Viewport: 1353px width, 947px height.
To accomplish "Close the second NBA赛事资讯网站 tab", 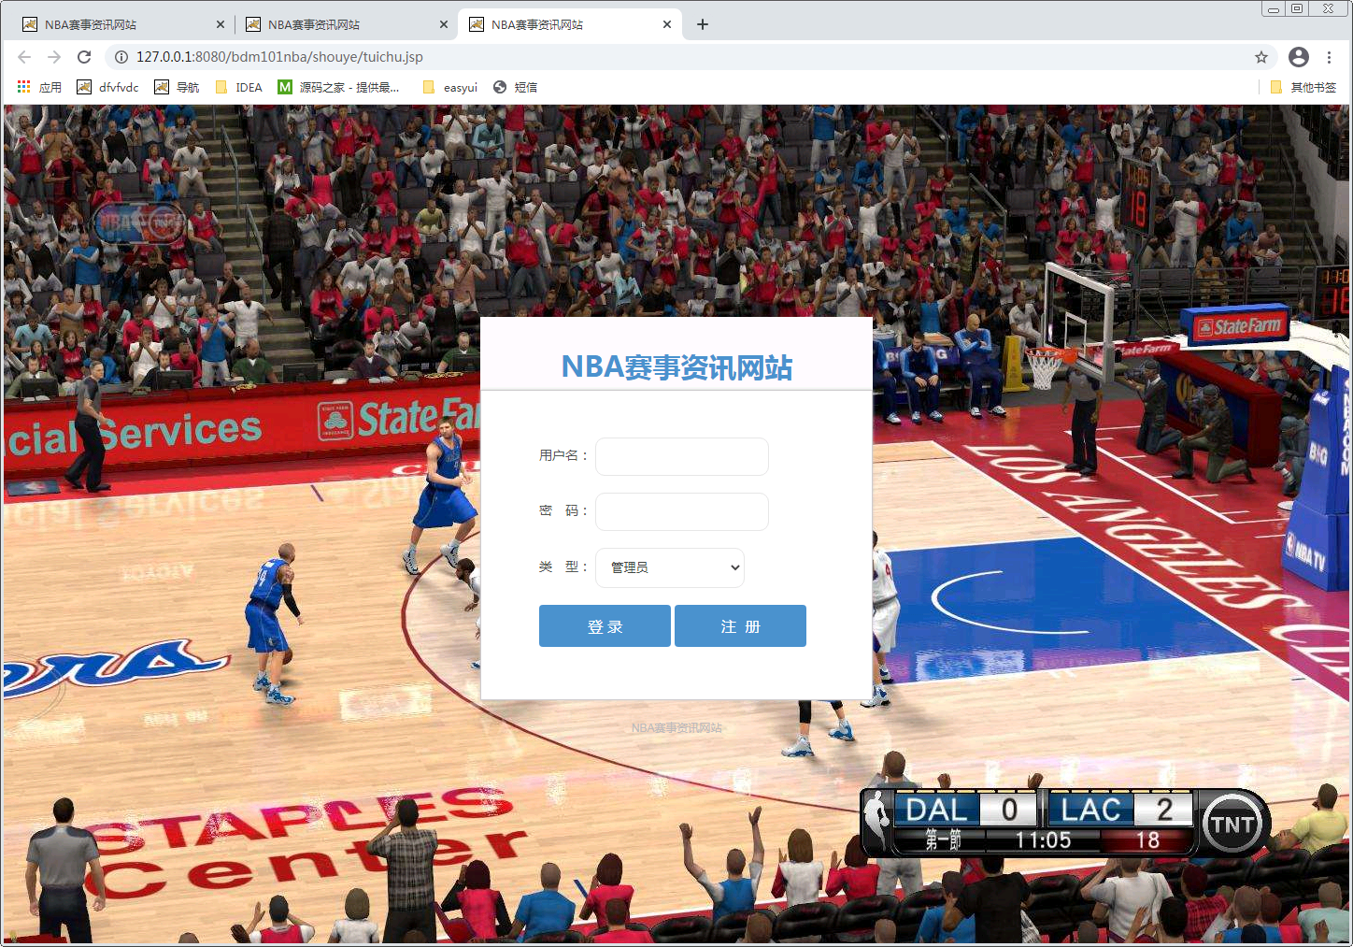I will click(x=444, y=24).
